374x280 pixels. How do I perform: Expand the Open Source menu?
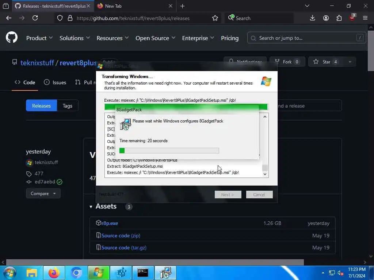click(x=156, y=38)
